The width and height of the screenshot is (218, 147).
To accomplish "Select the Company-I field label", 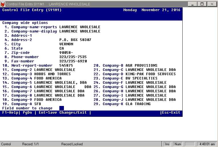I will (113, 95).
